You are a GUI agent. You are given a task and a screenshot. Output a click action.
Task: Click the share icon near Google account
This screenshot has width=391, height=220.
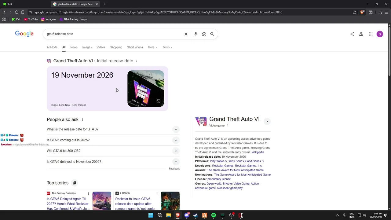pos(352,34)
